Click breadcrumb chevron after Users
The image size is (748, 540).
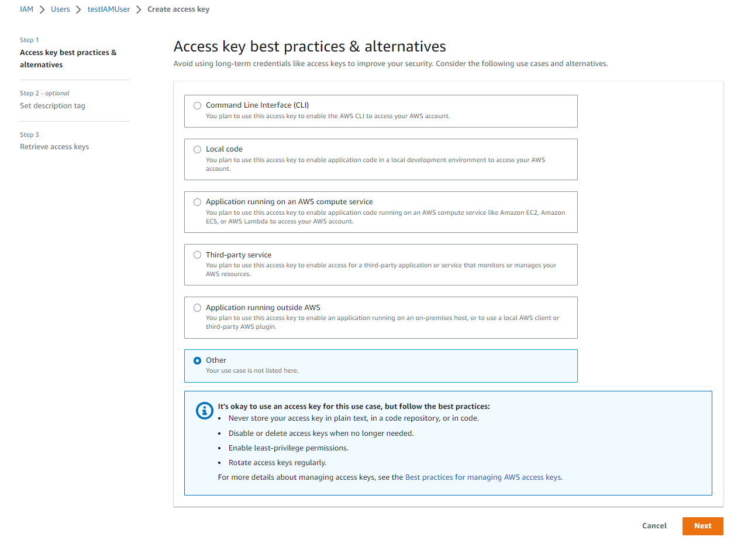pyautogui.click(x=78, y=9)
